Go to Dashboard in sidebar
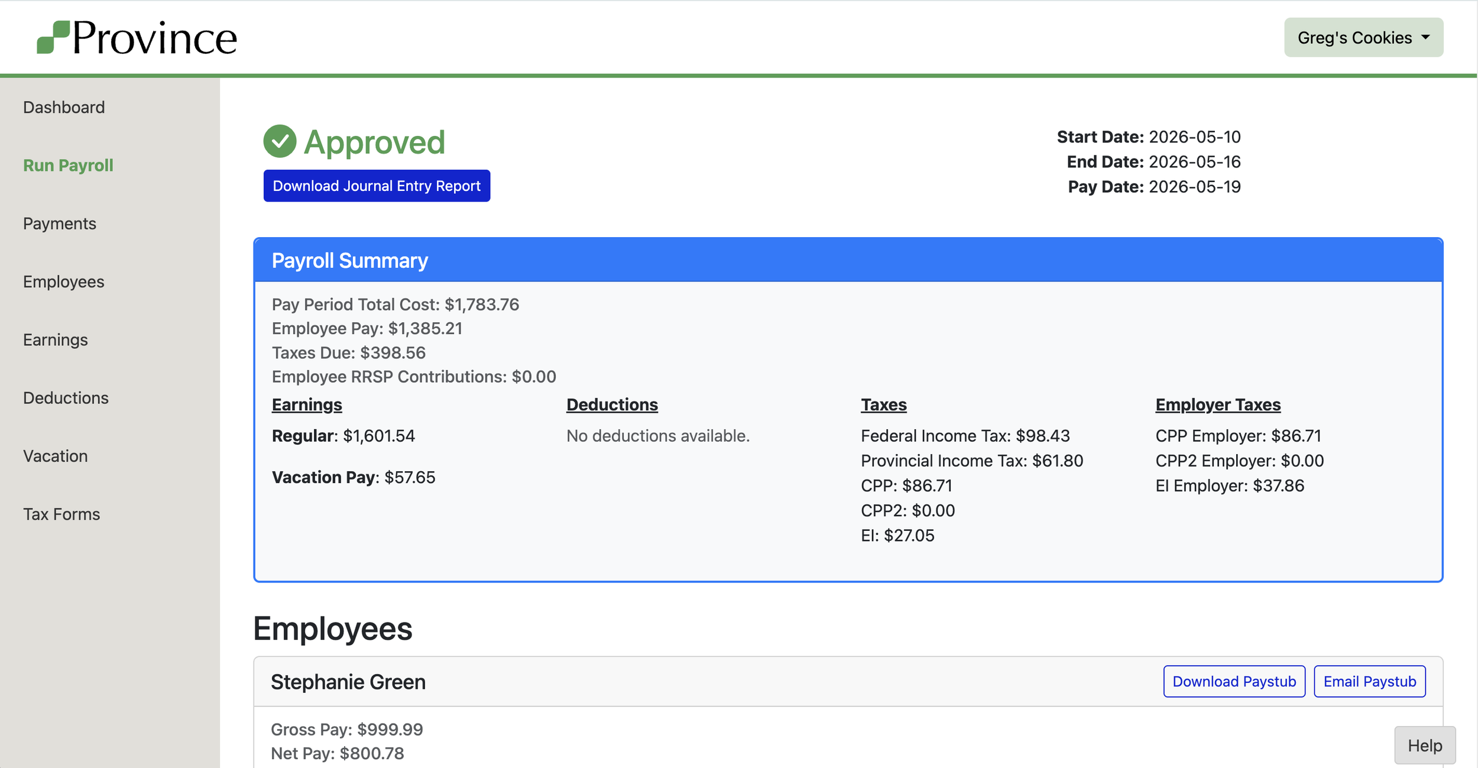 (64, 108)
